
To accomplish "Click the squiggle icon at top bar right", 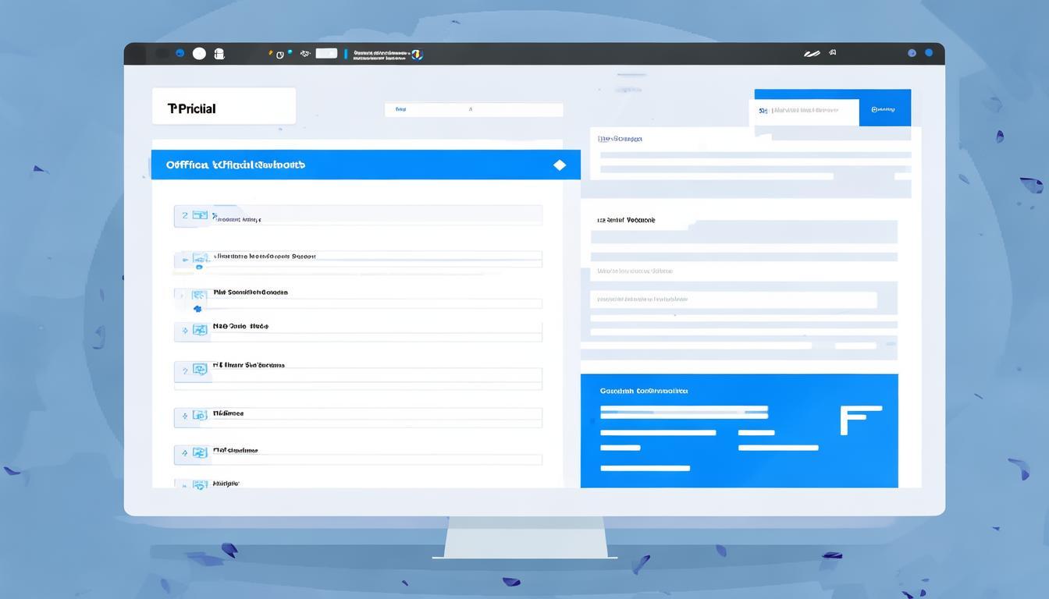I will (x=812, y=54).
